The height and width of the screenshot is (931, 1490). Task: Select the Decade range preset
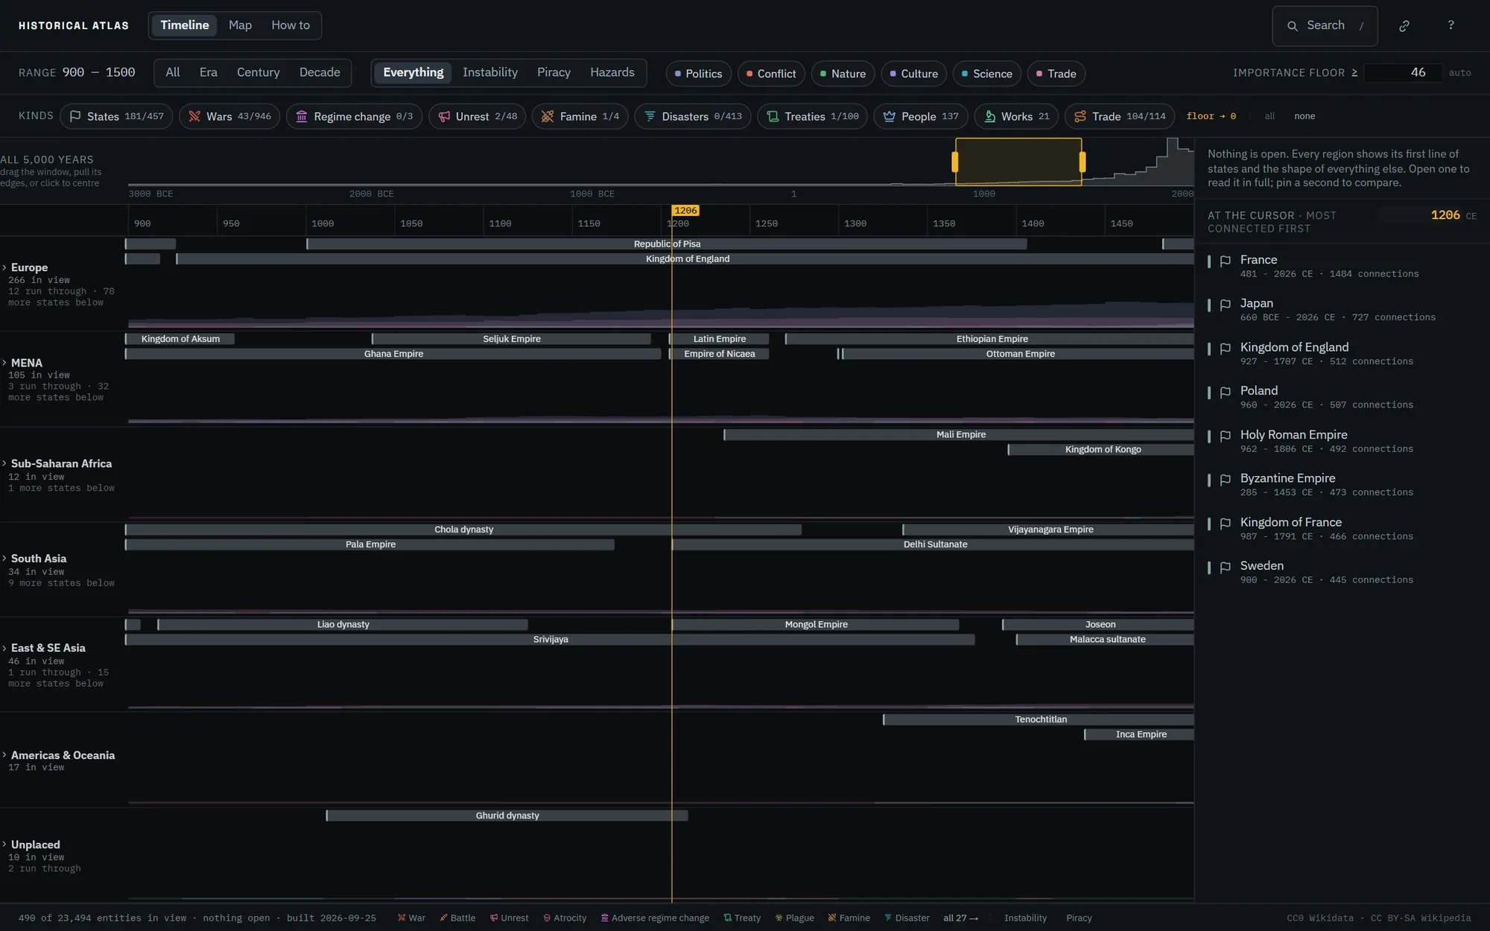click(x=320, y=72)
